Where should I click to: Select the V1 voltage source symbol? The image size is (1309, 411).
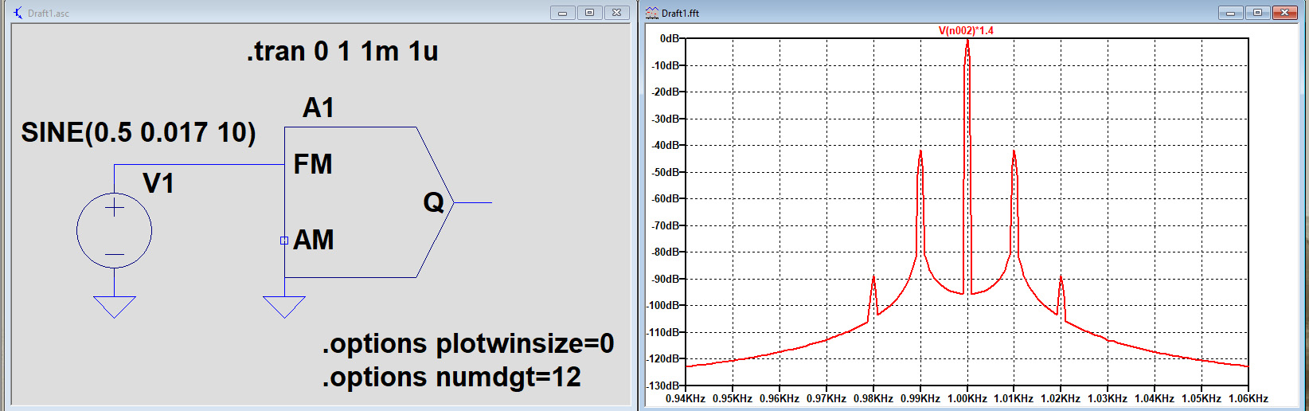[x=114, y=231]
